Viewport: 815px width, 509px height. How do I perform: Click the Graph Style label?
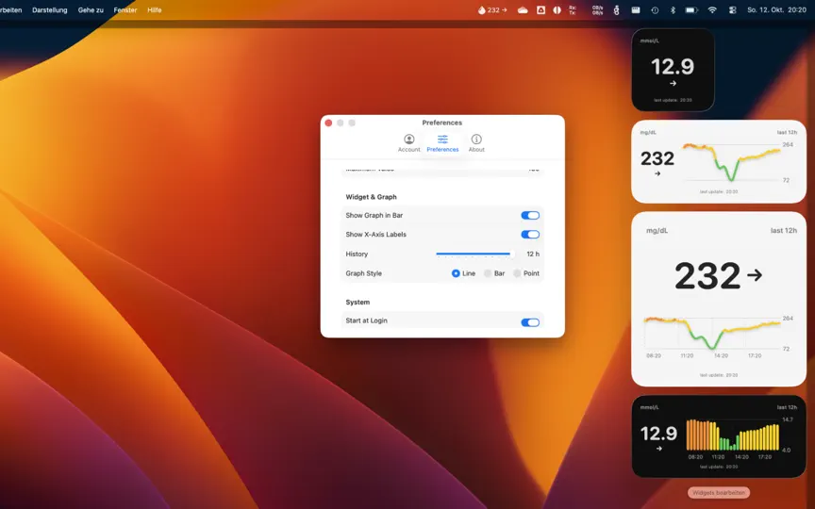coord(364,273)
